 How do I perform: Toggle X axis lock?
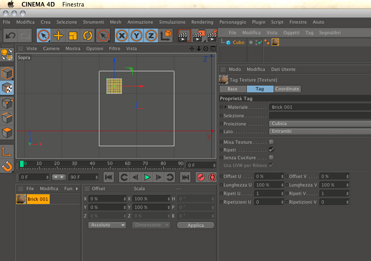coord(122,36)
